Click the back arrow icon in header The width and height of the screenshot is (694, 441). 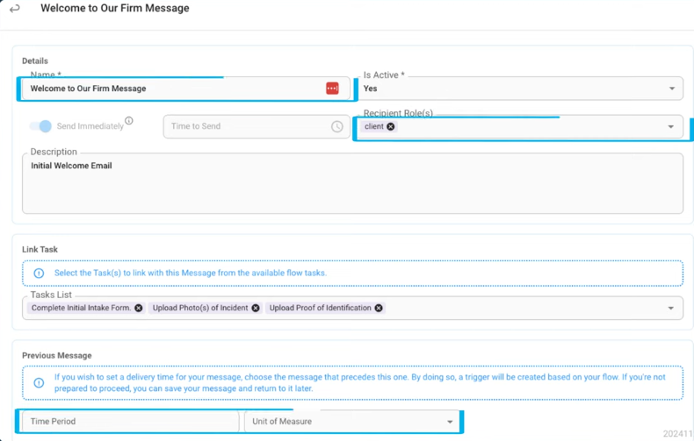15,9
